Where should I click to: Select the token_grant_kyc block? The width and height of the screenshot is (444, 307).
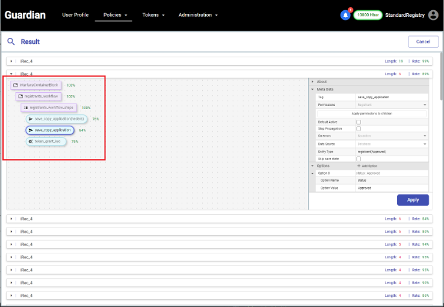pyautogui.click(x=47, y=141)
